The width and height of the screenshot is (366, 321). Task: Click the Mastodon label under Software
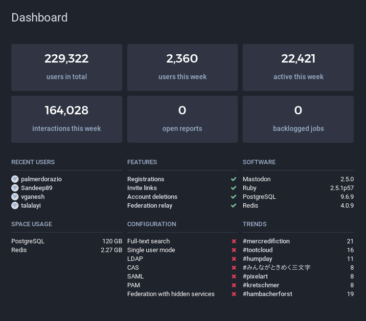256,179
